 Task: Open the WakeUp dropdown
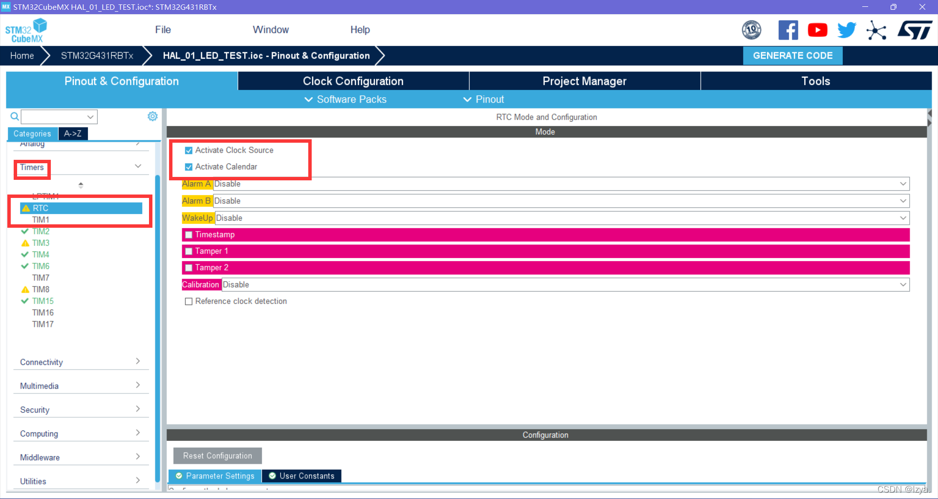click(562, 218)
